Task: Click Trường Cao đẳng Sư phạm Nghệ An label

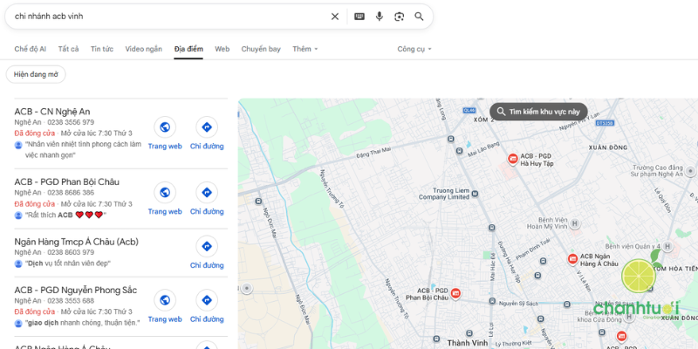Action: pyautogui.click(x=657, y=171)
